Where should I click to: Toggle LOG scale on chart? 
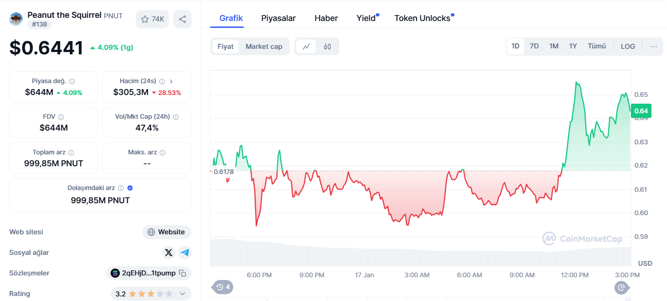(628, 46)
